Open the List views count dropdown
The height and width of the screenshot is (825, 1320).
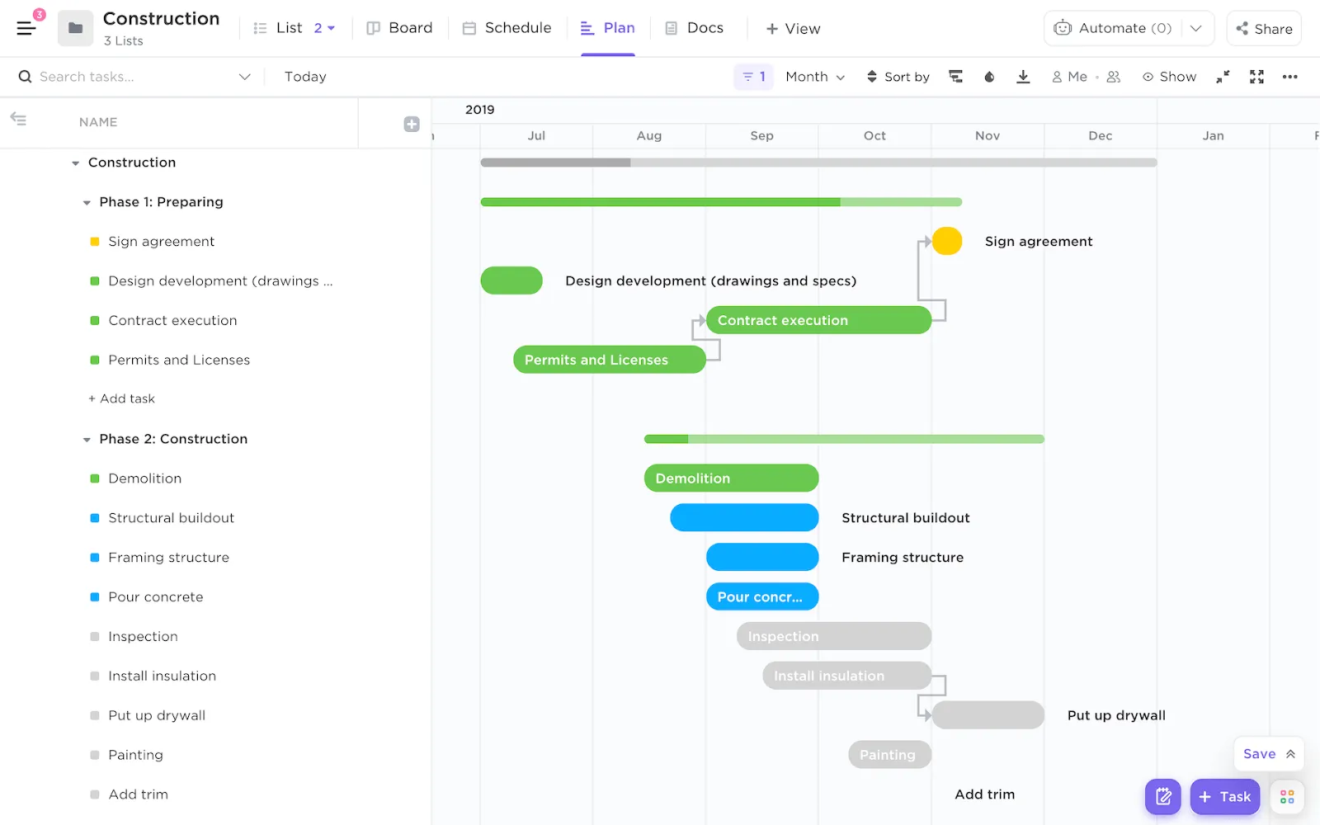324,28
